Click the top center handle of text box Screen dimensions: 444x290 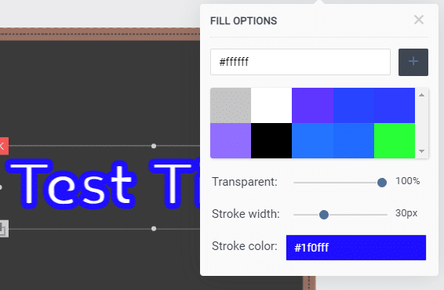tap(154, 146)
